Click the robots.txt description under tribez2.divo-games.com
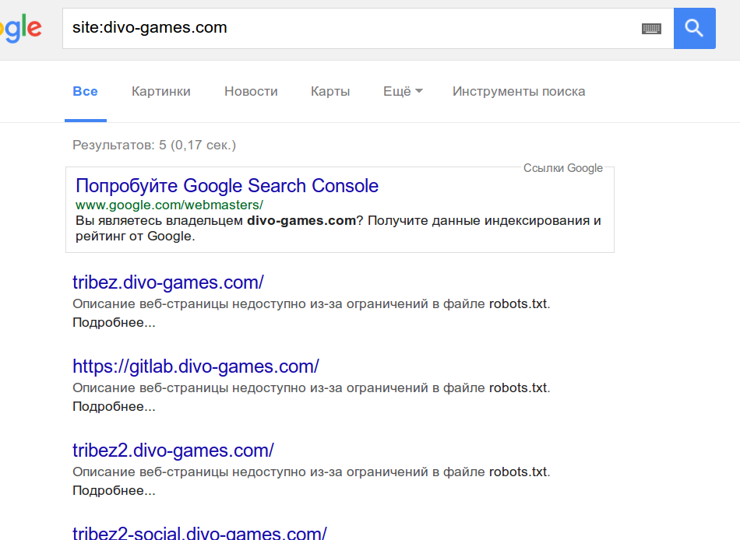This screenshot has height=540, width=740. [x=312, y=472]
